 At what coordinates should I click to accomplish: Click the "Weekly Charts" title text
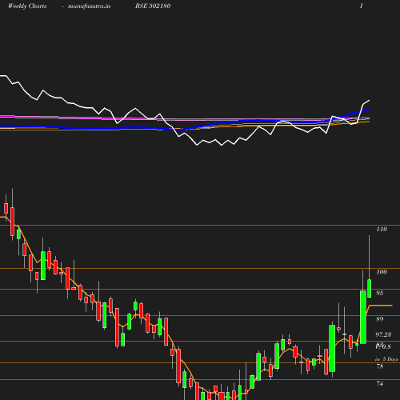pyautogui.click(x=27, y=6)
